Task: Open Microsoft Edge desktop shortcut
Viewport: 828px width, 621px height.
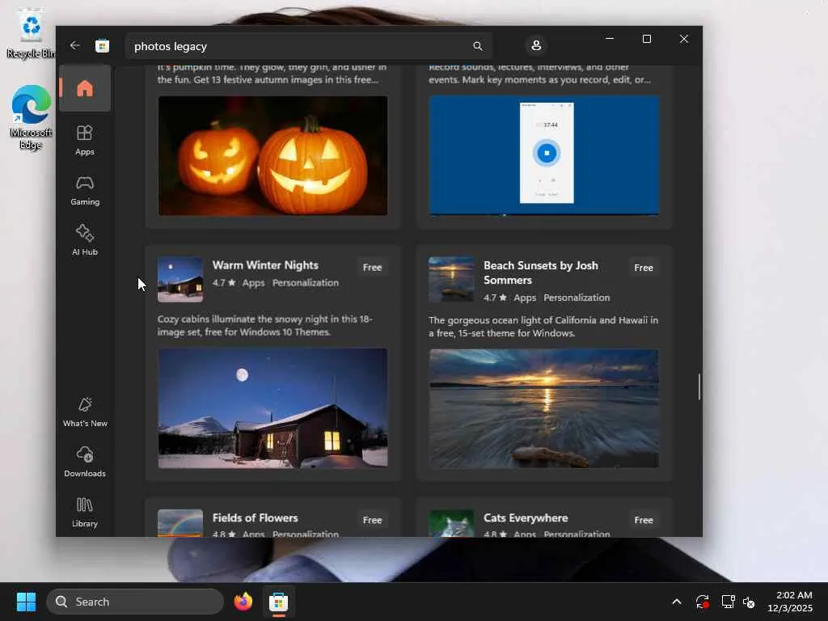Action: 31,117
